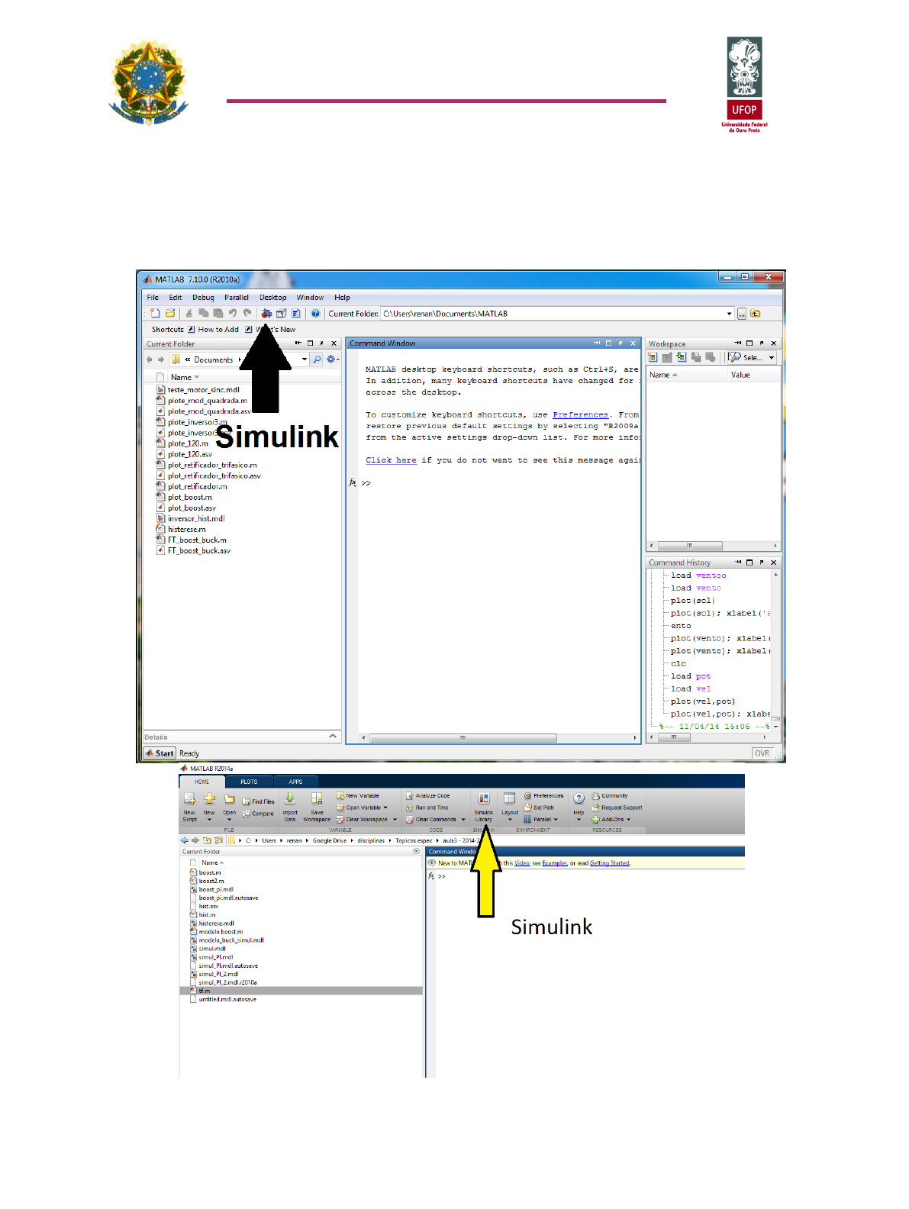This screenshot has width=909, height=1209.
Task: Open the Debug menu
Action: pos(203,298)
